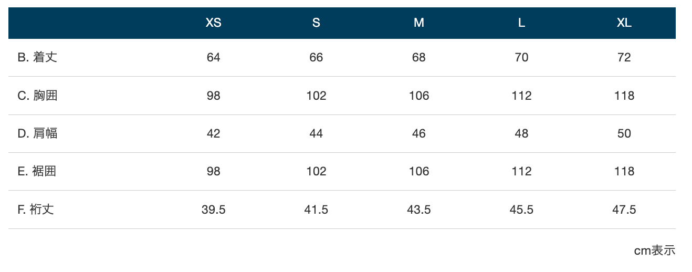Click the 着丈 value 72 for XL
This screenshot has height=272, width=692.
click(624, 57)
